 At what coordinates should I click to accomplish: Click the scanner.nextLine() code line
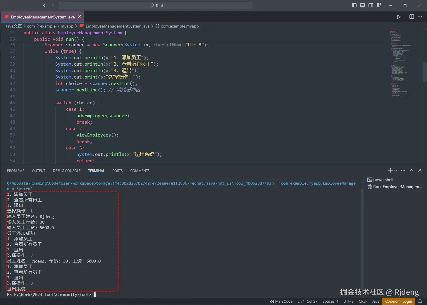click(80, 90)
